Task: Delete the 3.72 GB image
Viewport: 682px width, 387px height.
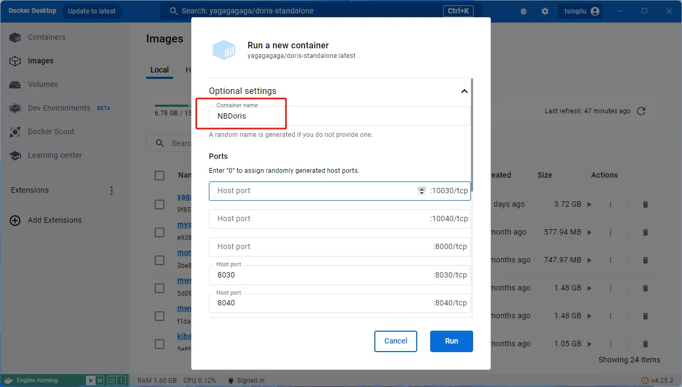Action: (645, 205)
